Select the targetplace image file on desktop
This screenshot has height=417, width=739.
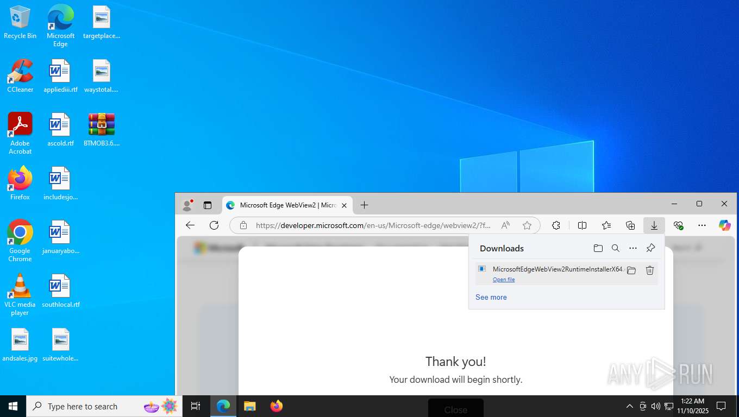pyautogui.click(x=101, y=22)
